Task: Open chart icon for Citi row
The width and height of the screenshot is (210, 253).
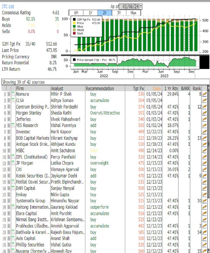Action: click(x=204, y=169)
